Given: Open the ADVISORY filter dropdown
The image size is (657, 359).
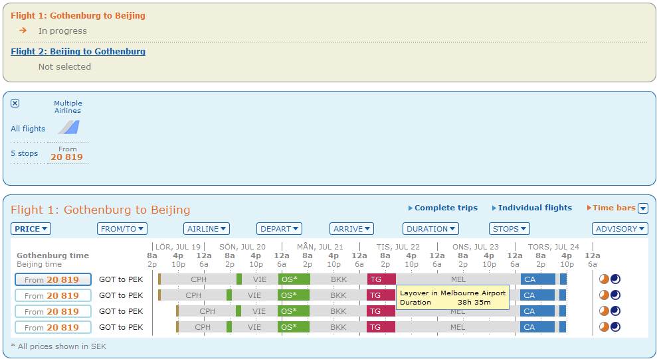Looking at the screenshot, I should 620,229.
